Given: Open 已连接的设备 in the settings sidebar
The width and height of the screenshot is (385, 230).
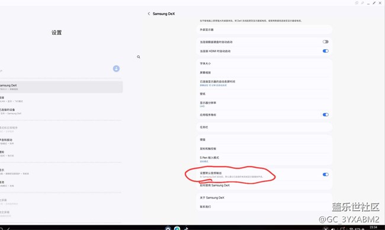Looking at the screenshot, I should [61, 111].
